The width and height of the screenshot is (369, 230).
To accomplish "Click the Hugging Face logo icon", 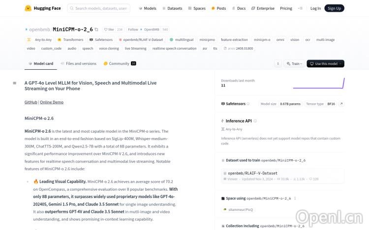I will [x=28, y=8].
